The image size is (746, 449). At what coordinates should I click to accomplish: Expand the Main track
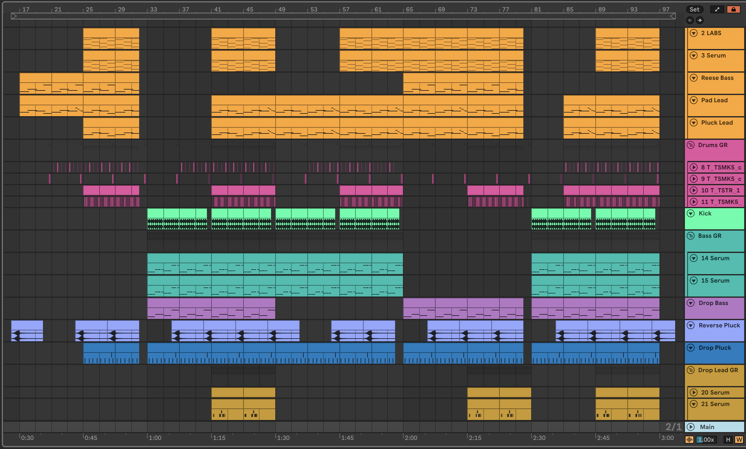pos(691,427)
